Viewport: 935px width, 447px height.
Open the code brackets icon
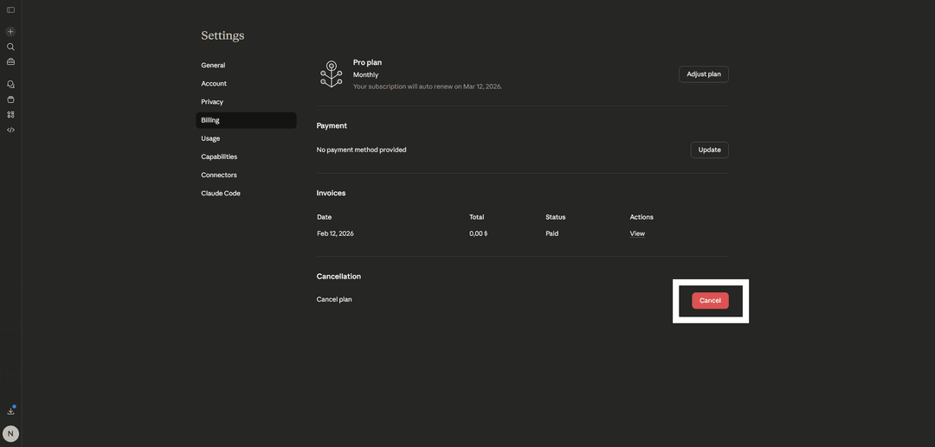coord(10,130)
